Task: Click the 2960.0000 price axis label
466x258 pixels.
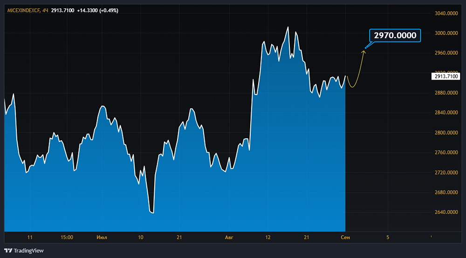Action: point(446,53)
